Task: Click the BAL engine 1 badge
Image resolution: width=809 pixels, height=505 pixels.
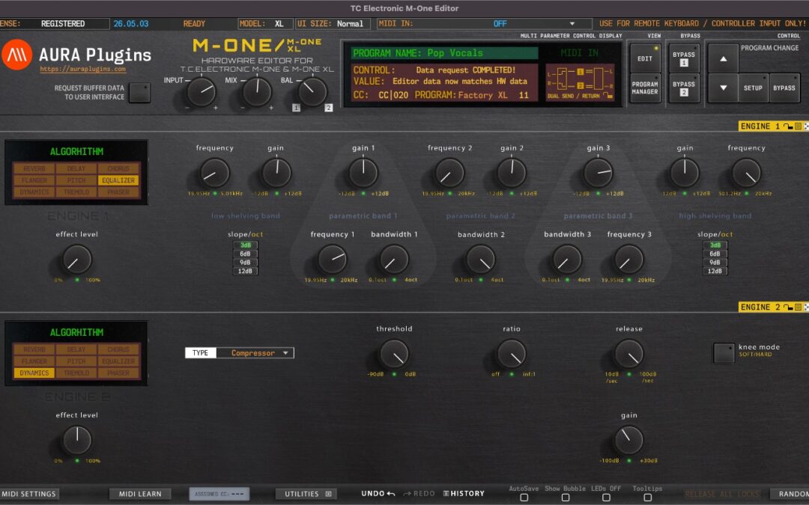Action: click(x=296, y=108)
